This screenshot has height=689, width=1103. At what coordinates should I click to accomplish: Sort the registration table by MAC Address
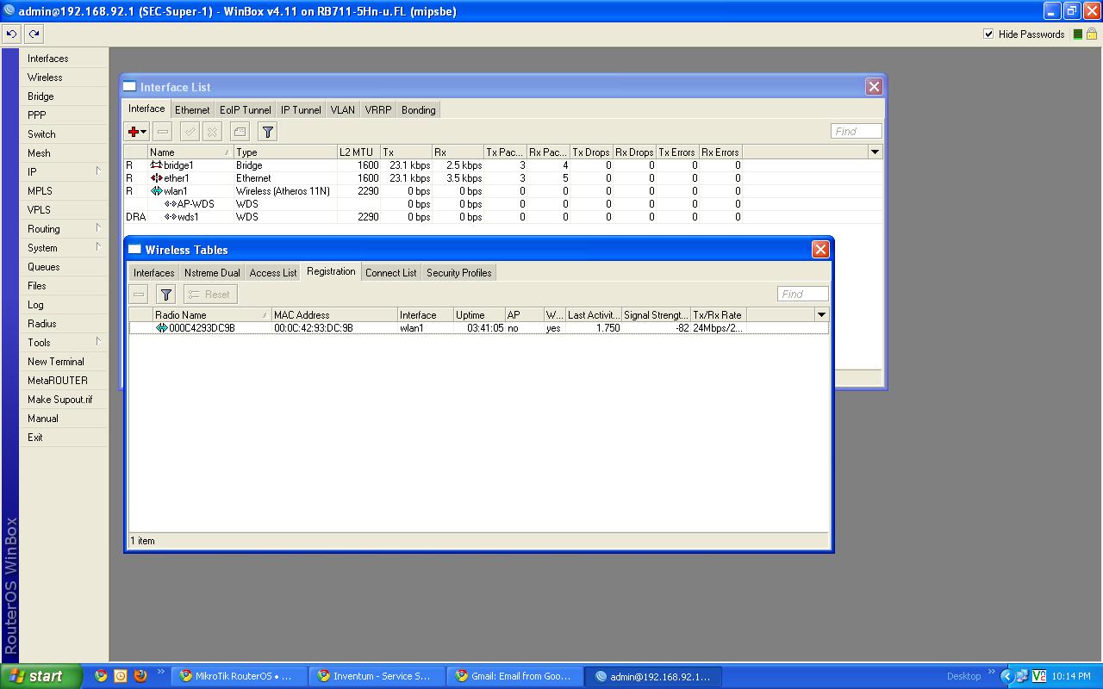335,315
